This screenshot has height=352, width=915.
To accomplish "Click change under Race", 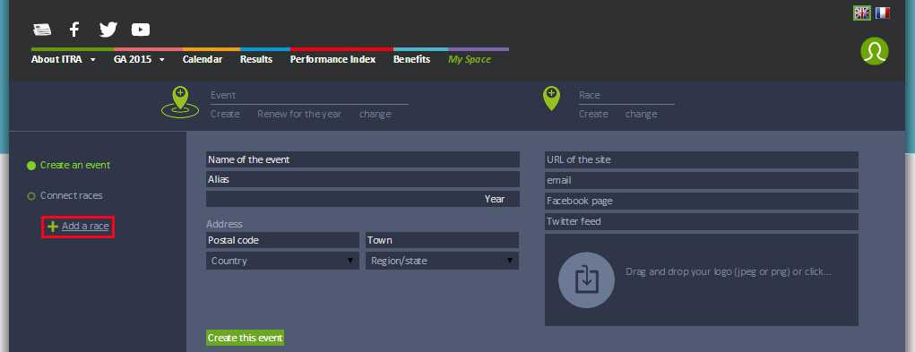I will tap(642, 115).
